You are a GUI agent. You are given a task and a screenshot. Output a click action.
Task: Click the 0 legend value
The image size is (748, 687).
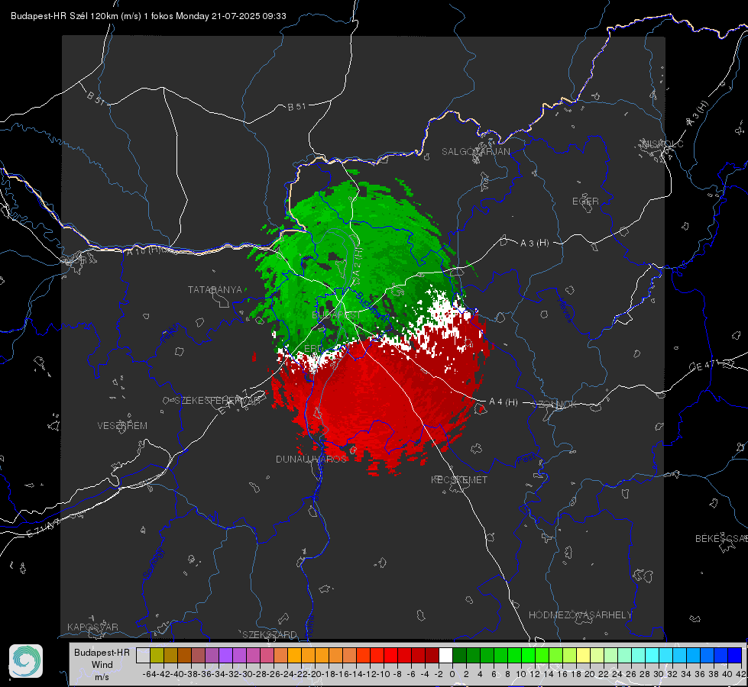(452, 674)
